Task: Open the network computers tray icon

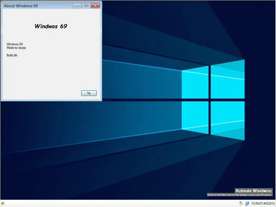Action: click(247, 203)
